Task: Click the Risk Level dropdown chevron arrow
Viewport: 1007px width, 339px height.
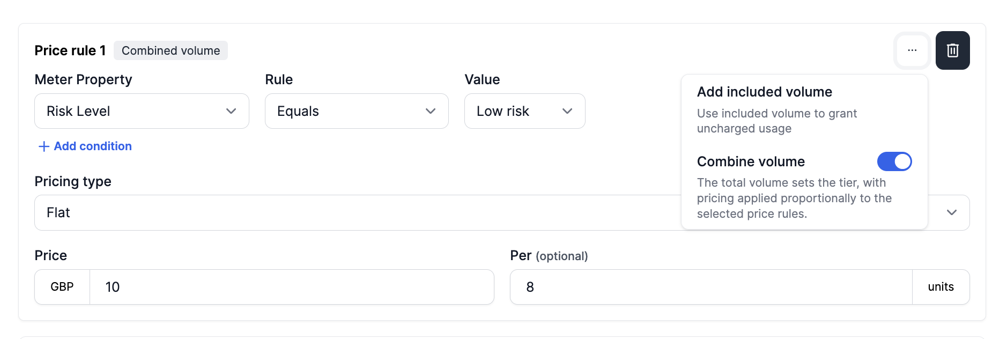Action: [x=231, y=111]
